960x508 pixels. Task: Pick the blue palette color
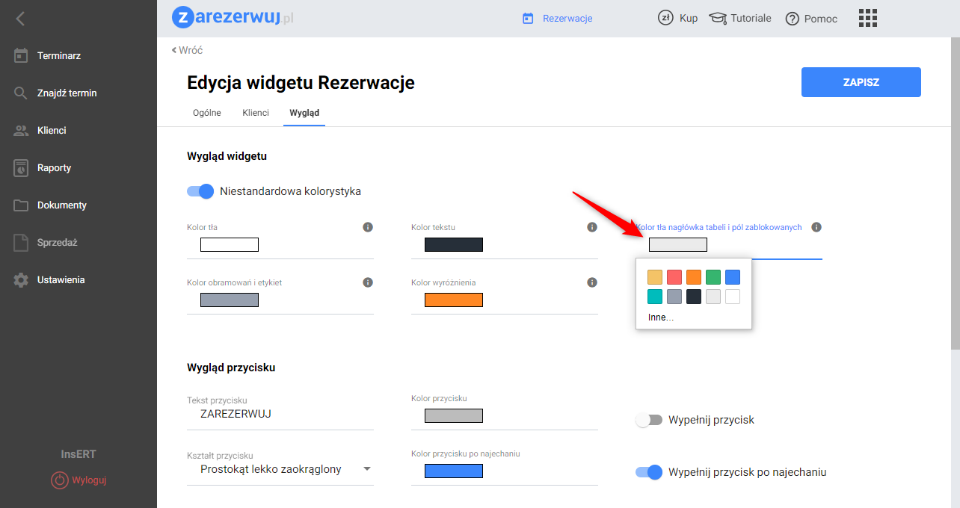(733, 277)
